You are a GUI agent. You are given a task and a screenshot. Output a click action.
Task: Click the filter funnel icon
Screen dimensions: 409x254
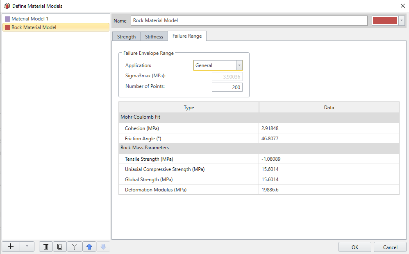(74, 247)
